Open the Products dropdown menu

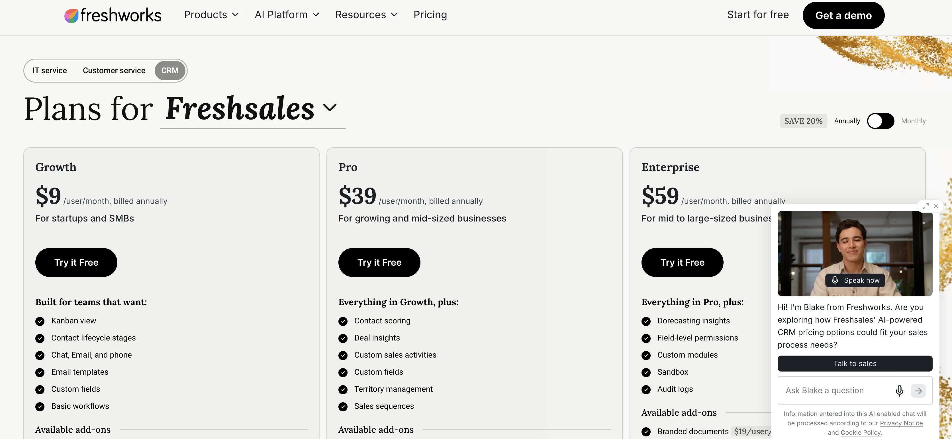(211, 15)
